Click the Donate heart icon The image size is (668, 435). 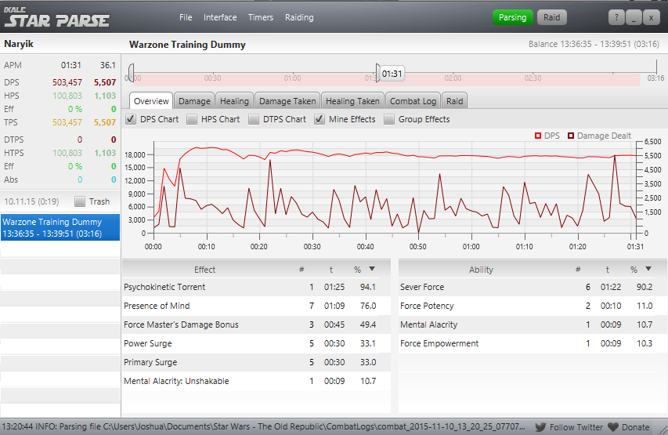[x=613, y=427]
